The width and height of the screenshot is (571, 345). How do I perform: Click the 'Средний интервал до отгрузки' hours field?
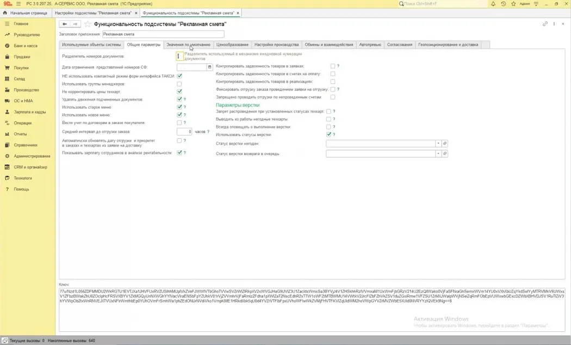pos(184,132)
